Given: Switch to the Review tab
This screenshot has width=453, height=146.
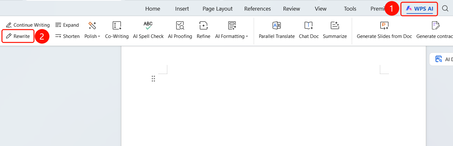Looking at the screenshot, I should click(292, 9).
